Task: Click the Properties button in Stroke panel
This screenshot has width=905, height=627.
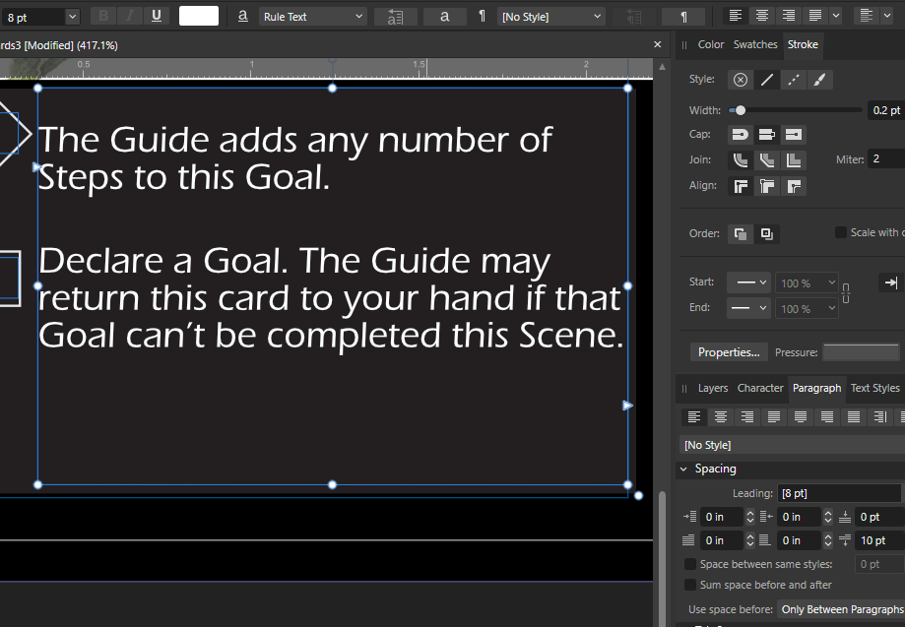Action: pyautogui.click(x=729, y=351)
